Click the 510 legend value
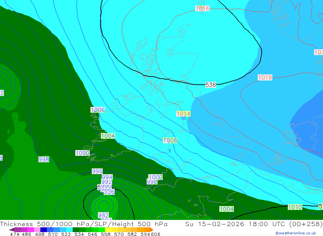Viewport: 323px width, 236px height. (x=53, y=234)
